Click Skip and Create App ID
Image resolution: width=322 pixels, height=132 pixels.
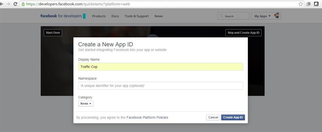(243, 33)
